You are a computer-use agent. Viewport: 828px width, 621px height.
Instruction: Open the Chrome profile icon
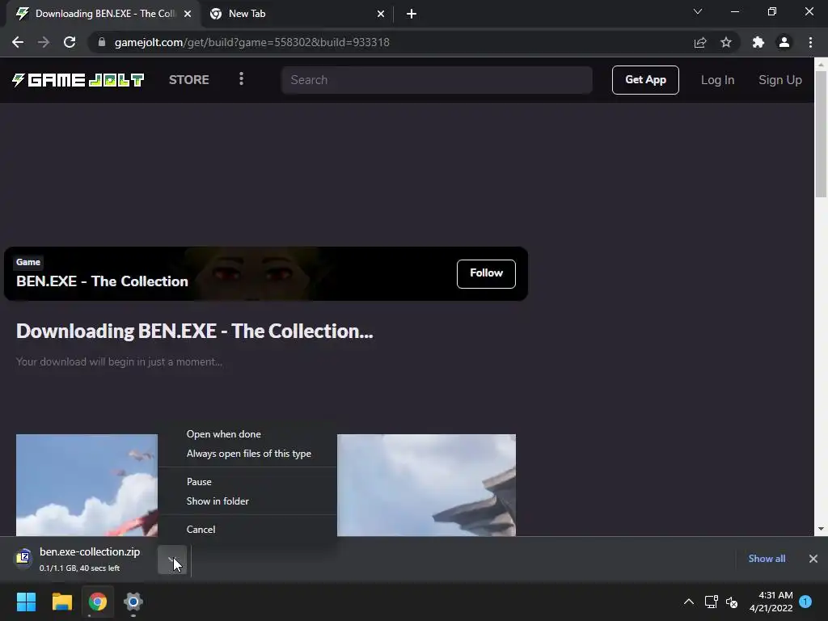[x=784, y=42]
